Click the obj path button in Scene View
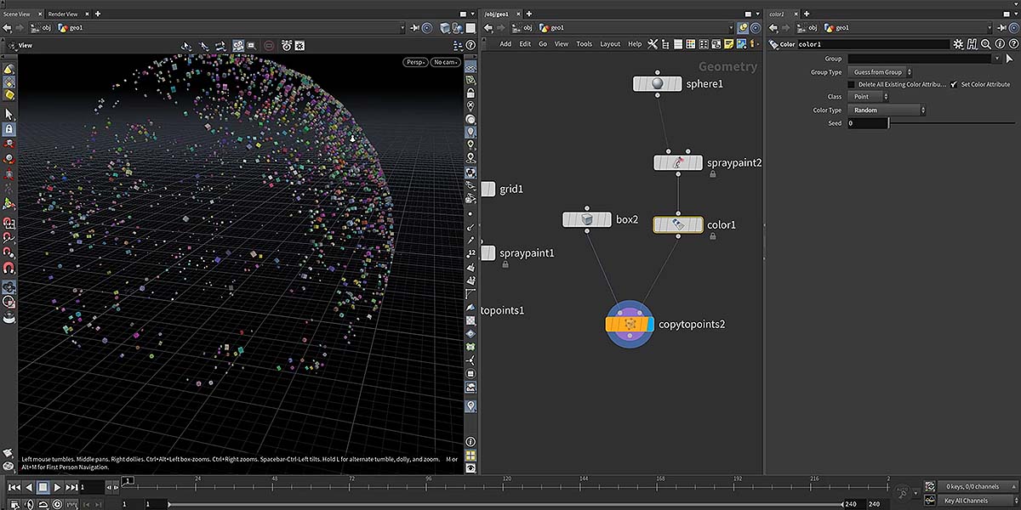Screen dimensions: 1021x510 tap(42, 27)
